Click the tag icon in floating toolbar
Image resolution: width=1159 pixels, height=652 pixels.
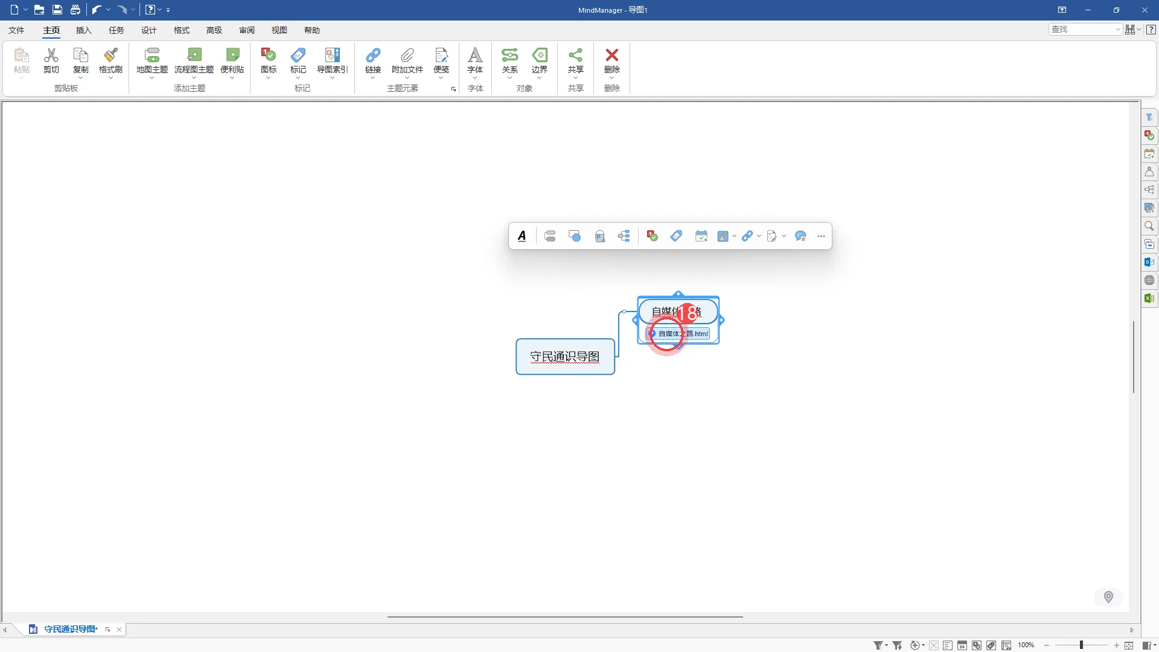tap(676, 236)
